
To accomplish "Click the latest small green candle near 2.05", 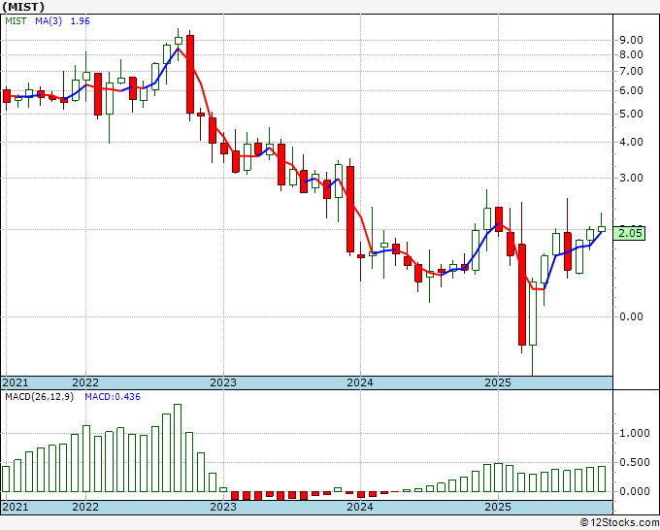I will click(x=602, y=228).
